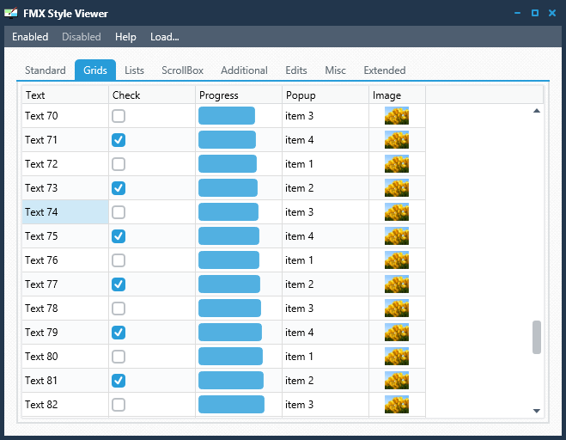Check the checkbox in the Text 70 row

click(119, 116)
